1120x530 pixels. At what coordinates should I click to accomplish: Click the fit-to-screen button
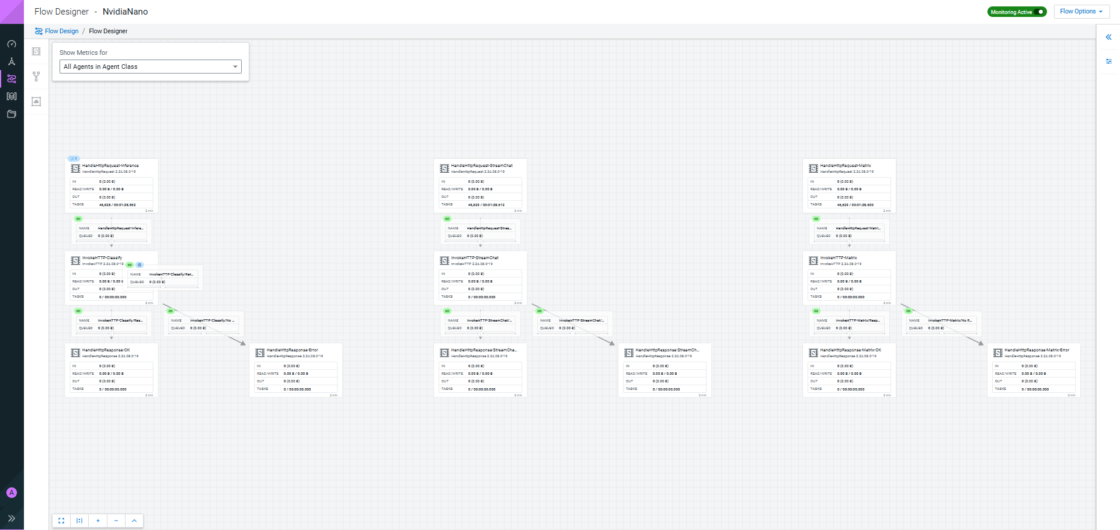61,521
